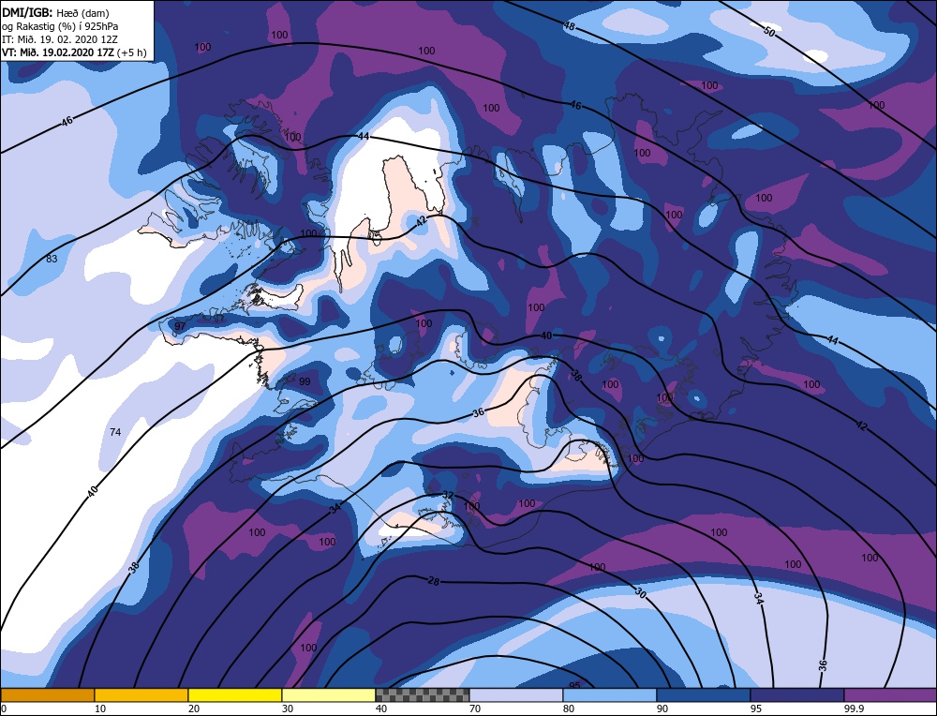Click the contour label "30" on the map
937x716 pixels.
pos(641,593)
